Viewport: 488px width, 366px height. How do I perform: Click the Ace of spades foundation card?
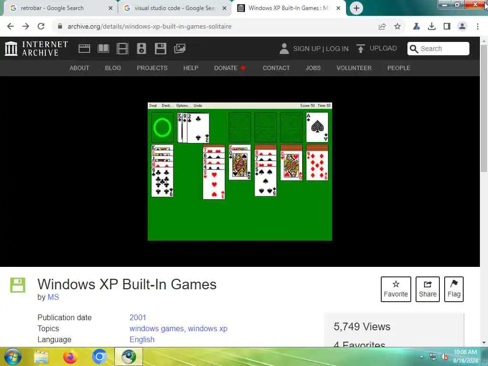317,127
